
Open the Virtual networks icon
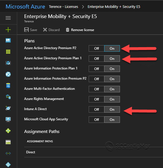[x=8, y=153]
